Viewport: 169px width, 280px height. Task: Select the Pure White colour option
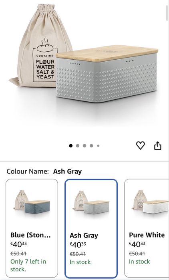click(x=147, y=228)
